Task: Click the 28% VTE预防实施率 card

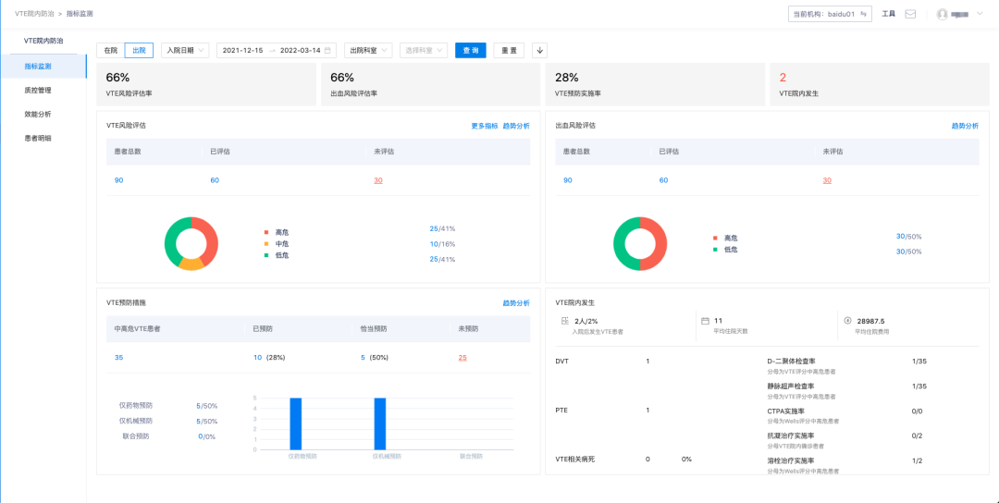Action: pos(655,85)
